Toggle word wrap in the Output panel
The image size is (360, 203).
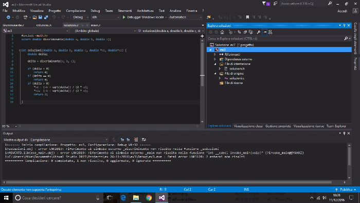point(143,140)
